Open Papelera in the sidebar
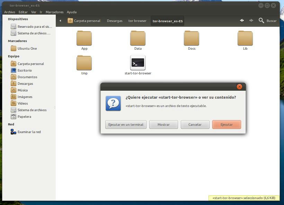 pos(24,117)
